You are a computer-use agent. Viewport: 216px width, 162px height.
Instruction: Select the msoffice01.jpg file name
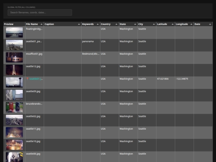[34, 54]
